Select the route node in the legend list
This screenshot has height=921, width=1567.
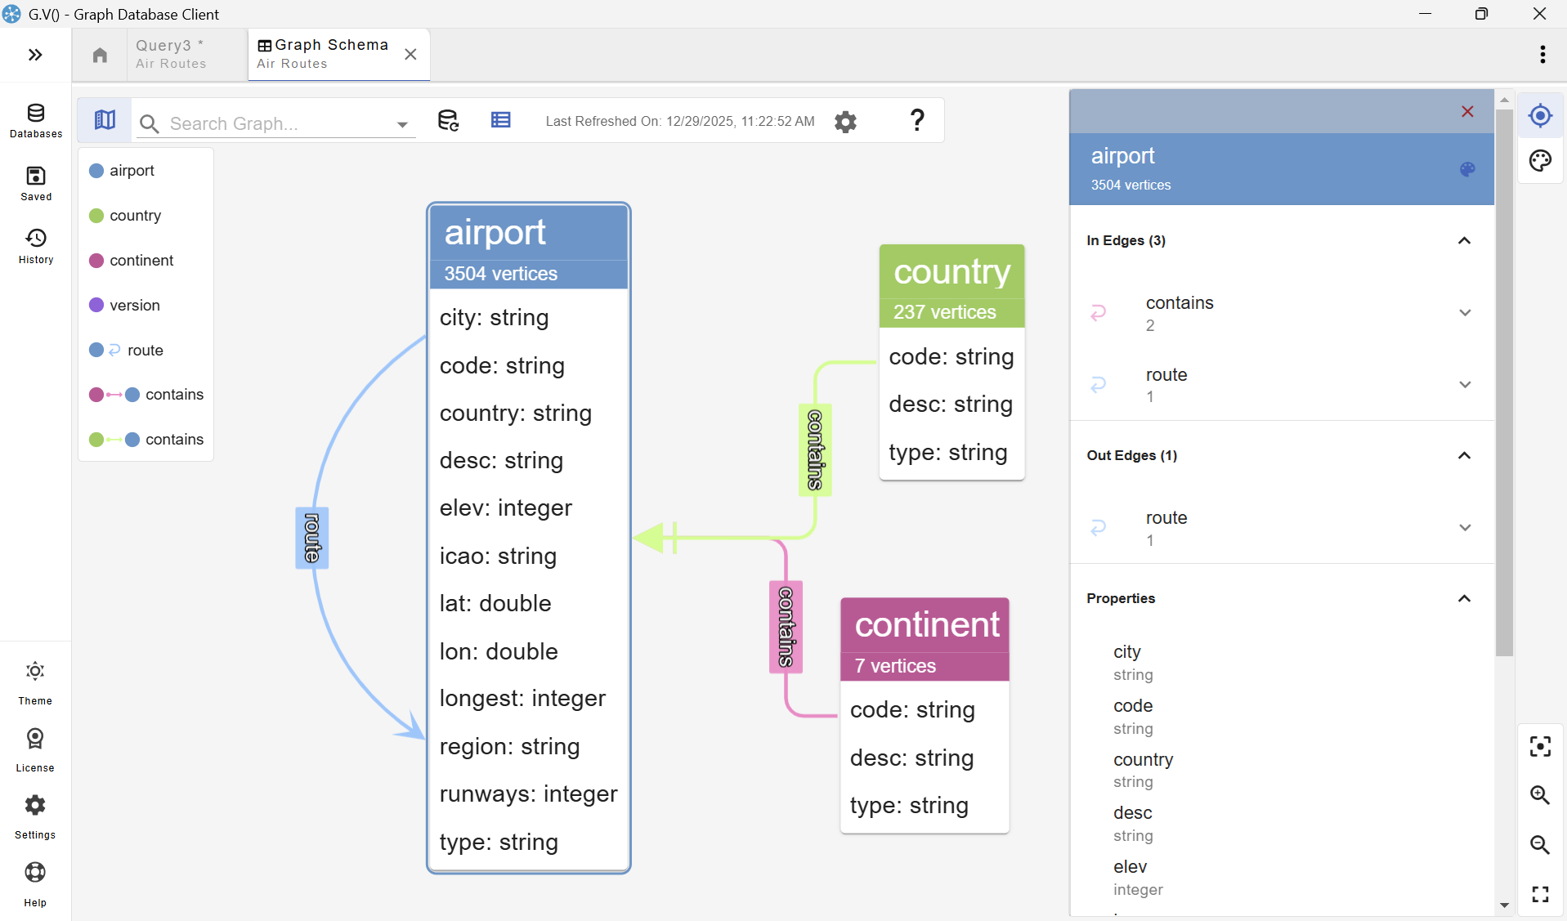point(144,350)
